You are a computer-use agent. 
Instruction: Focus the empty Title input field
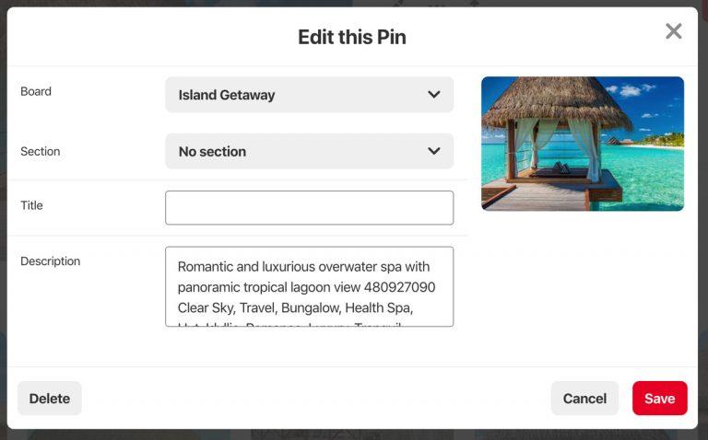pyautogui.click(x=309, y=208)
